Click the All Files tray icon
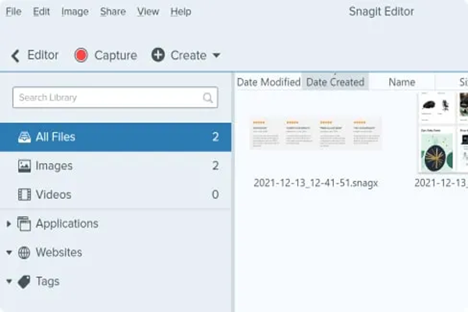The image size is (468, 312). [24, 137]
